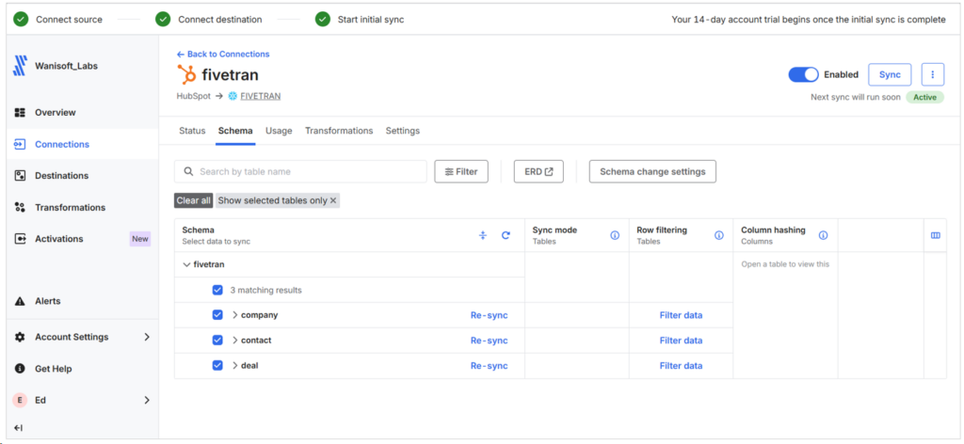
Task: Click the collapse-all icon in Schema header
Action: click(x=483, y=235)
